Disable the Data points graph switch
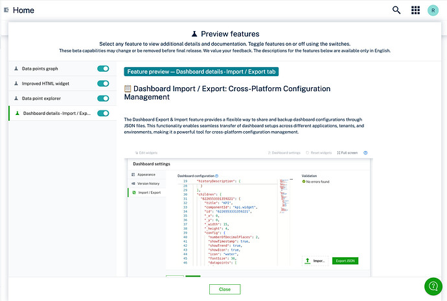Screen dimensions: 447x301 103,68
